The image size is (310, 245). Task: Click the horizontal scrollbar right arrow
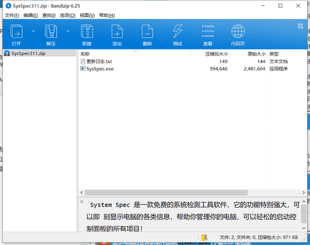tap(303, 192)
